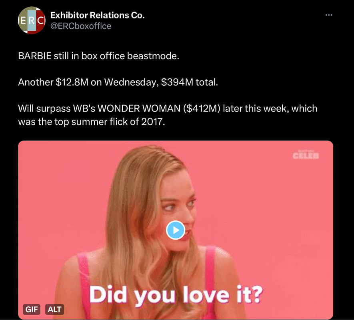Click the 'WONDER WOMAN ($412M)' text
This screenshot has width=354, height=320.
(159, 108)
